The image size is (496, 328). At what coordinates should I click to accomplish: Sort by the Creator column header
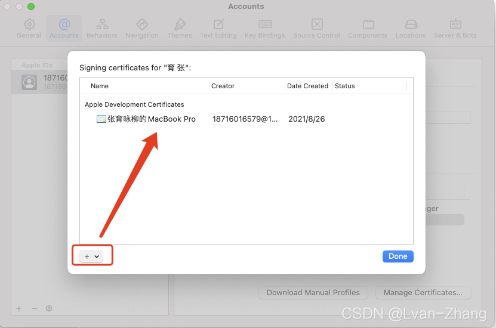coord(223,86)
